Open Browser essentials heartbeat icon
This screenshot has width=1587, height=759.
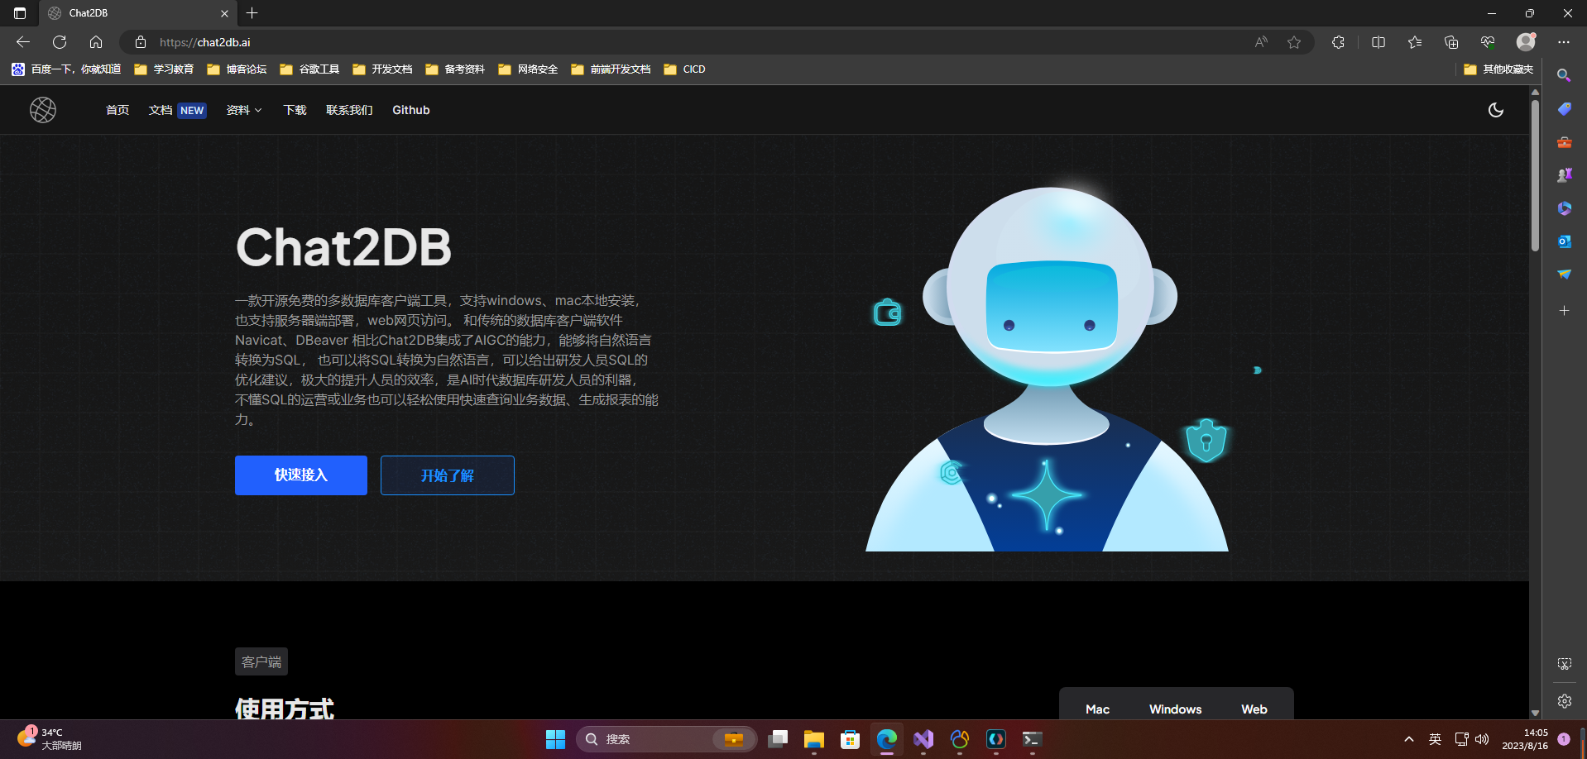tap(1488, 42)
